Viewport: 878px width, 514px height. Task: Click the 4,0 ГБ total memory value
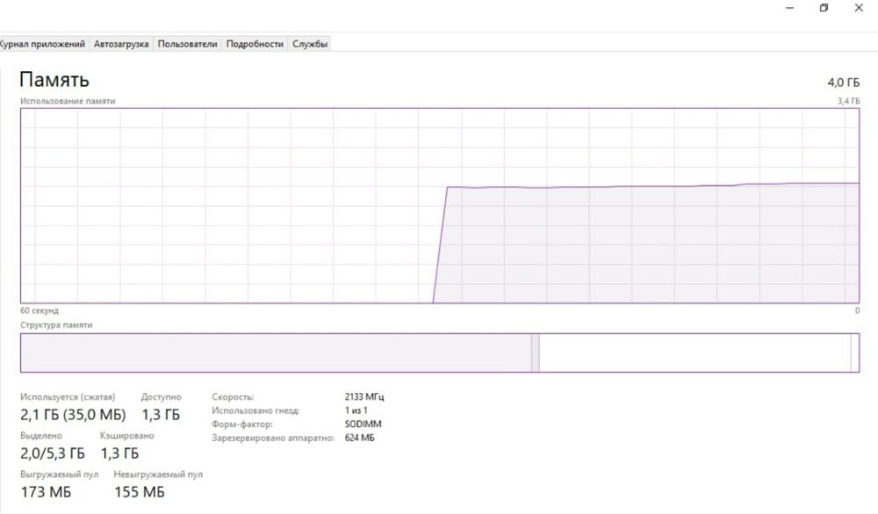843,82
